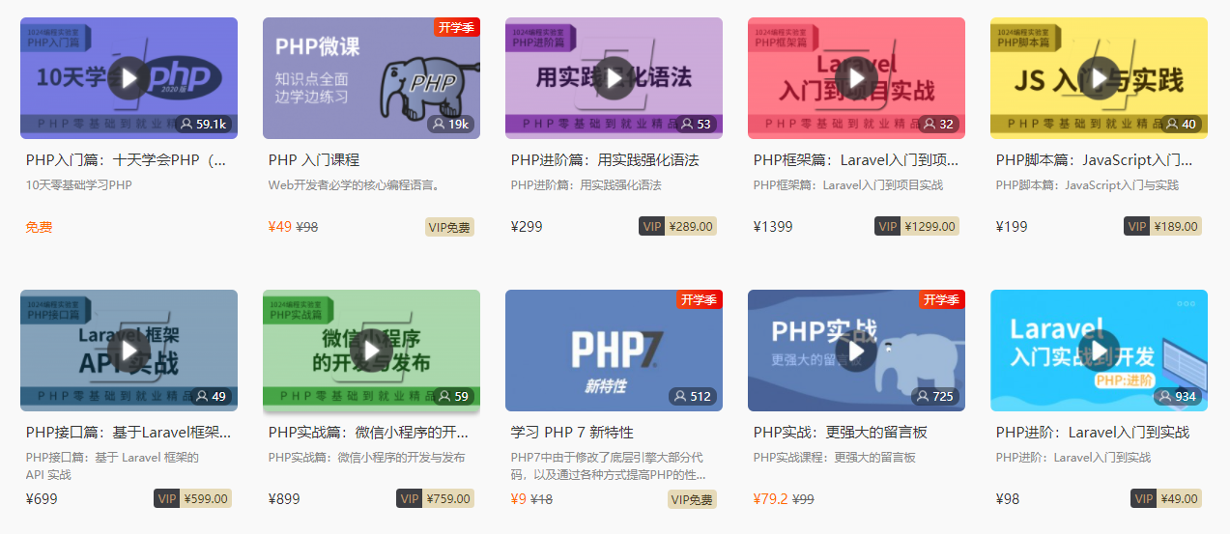This screenshot has height=534, width=1230.
Task: Play the PHP7 新特性 course preview
Action: tap(614, 351)
